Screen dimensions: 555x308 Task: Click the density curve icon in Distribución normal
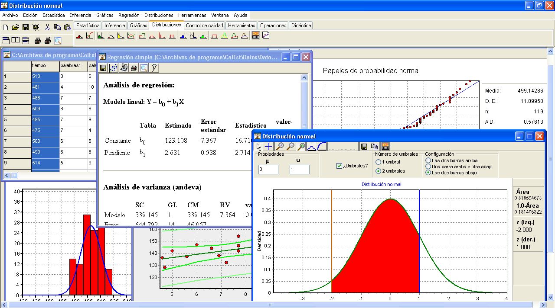pos(311,147)
